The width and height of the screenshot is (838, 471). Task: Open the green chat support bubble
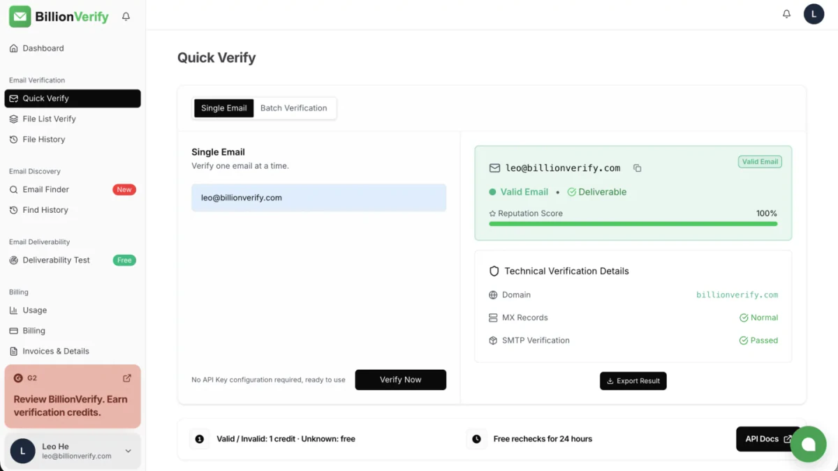809,444
